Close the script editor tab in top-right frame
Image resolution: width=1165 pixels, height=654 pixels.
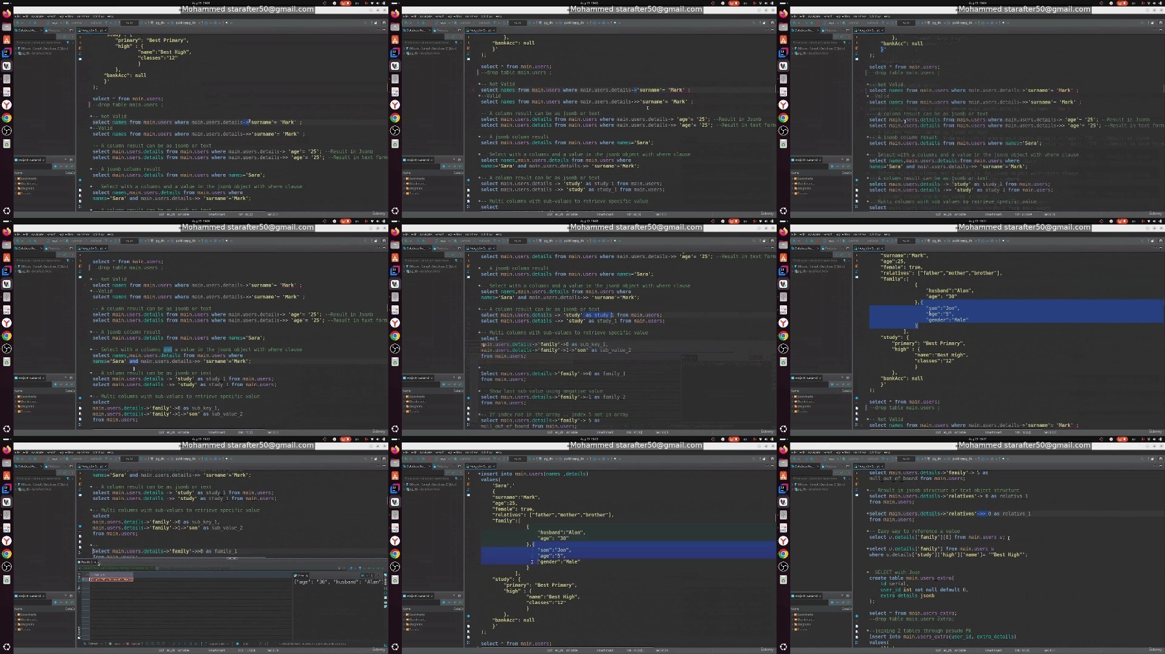point(882,30)
